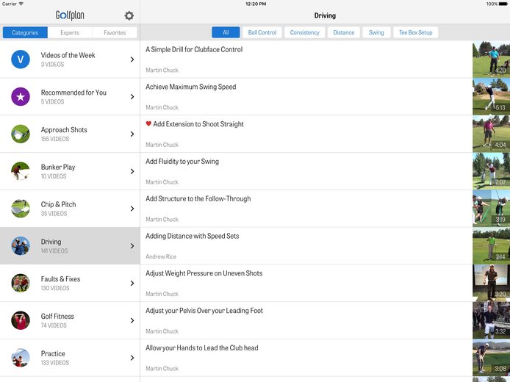
Task: Tap the Golfplan logo
Action: [70, 15]
